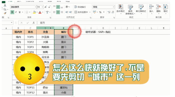The image size is (175, 97).
Task: Cancel formula entry X icon
Action: click(22, 23)
